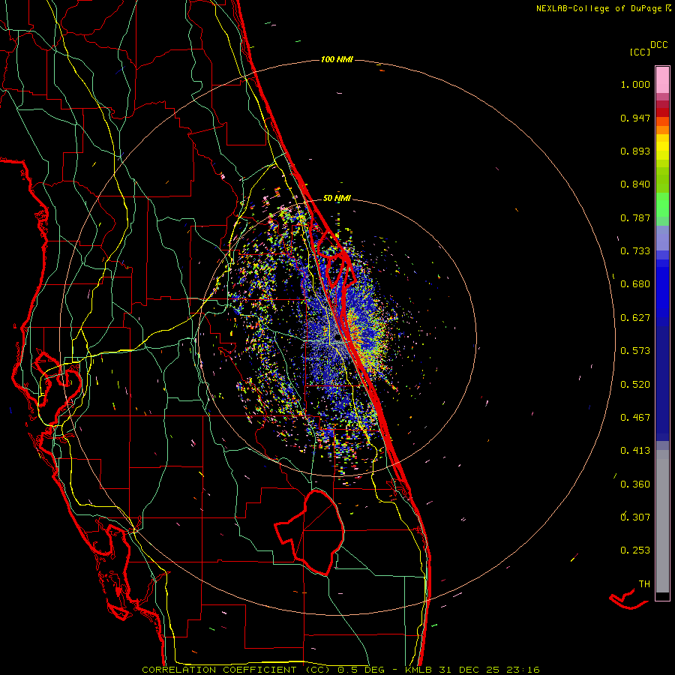The width and height of the screenshot is (675, 675).
Task: Click the Lake Okeechobee outline
Action: [310, 532]
